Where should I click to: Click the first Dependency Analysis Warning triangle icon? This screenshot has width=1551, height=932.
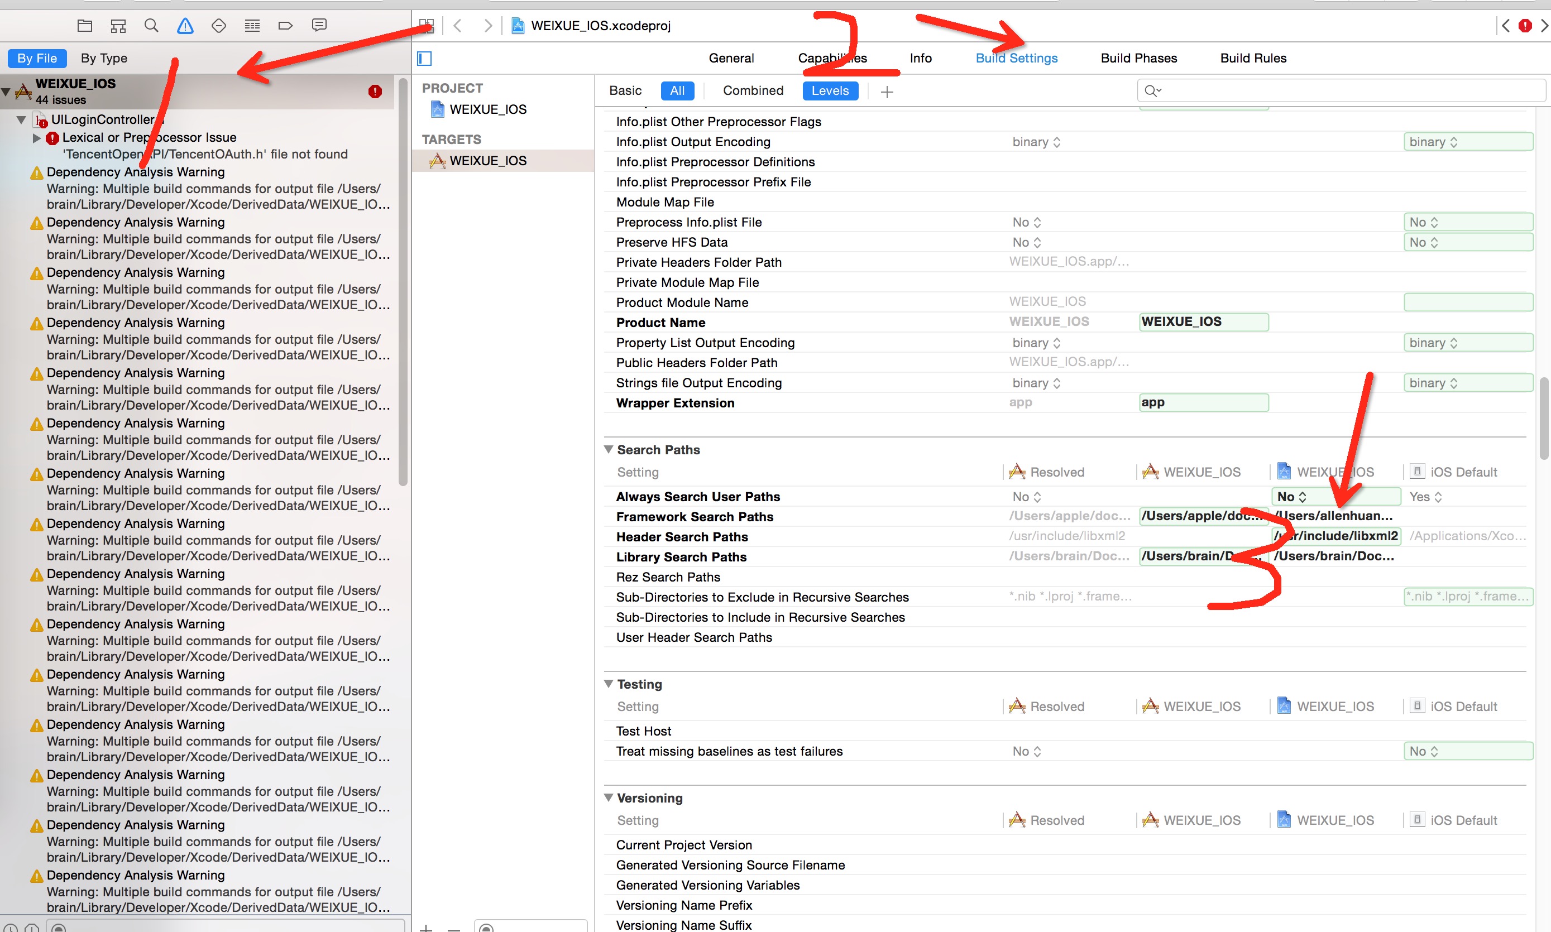(36, 172)
